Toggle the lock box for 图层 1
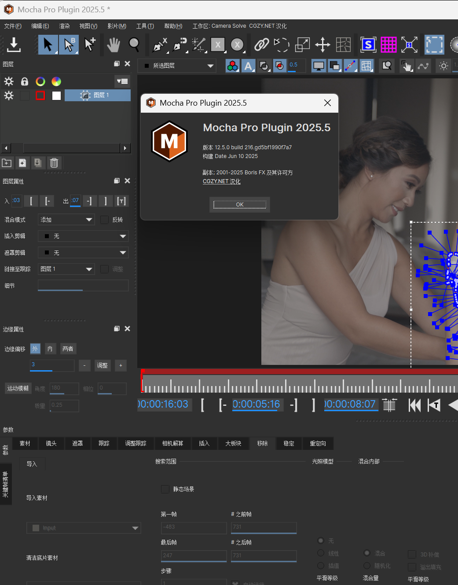The width and height of the screenshot is (458, 585). point(25,96)
